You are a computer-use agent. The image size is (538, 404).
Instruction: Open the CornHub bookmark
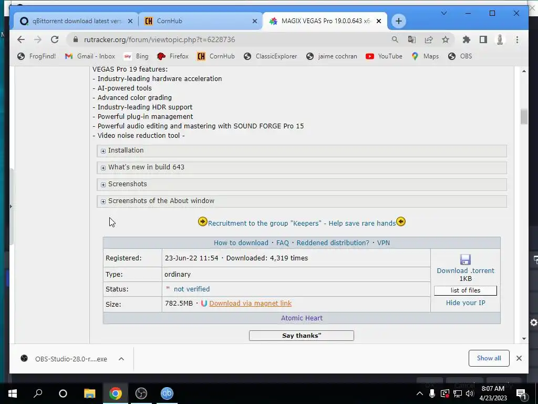click(216, 56)
